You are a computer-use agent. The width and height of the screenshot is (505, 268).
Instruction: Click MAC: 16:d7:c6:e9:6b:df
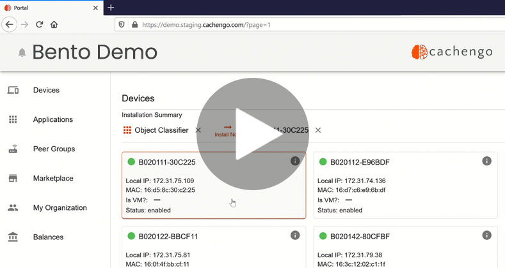pos(351,190)
